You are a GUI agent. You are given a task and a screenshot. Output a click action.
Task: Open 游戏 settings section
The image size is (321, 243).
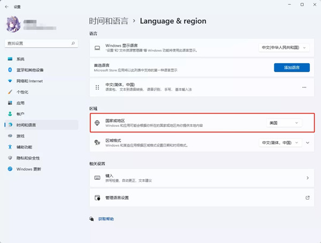(x=41, y=136)
